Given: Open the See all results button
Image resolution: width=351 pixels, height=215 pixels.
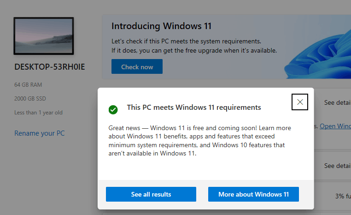Looking at the screenshot, I should [x=151, y=194].
